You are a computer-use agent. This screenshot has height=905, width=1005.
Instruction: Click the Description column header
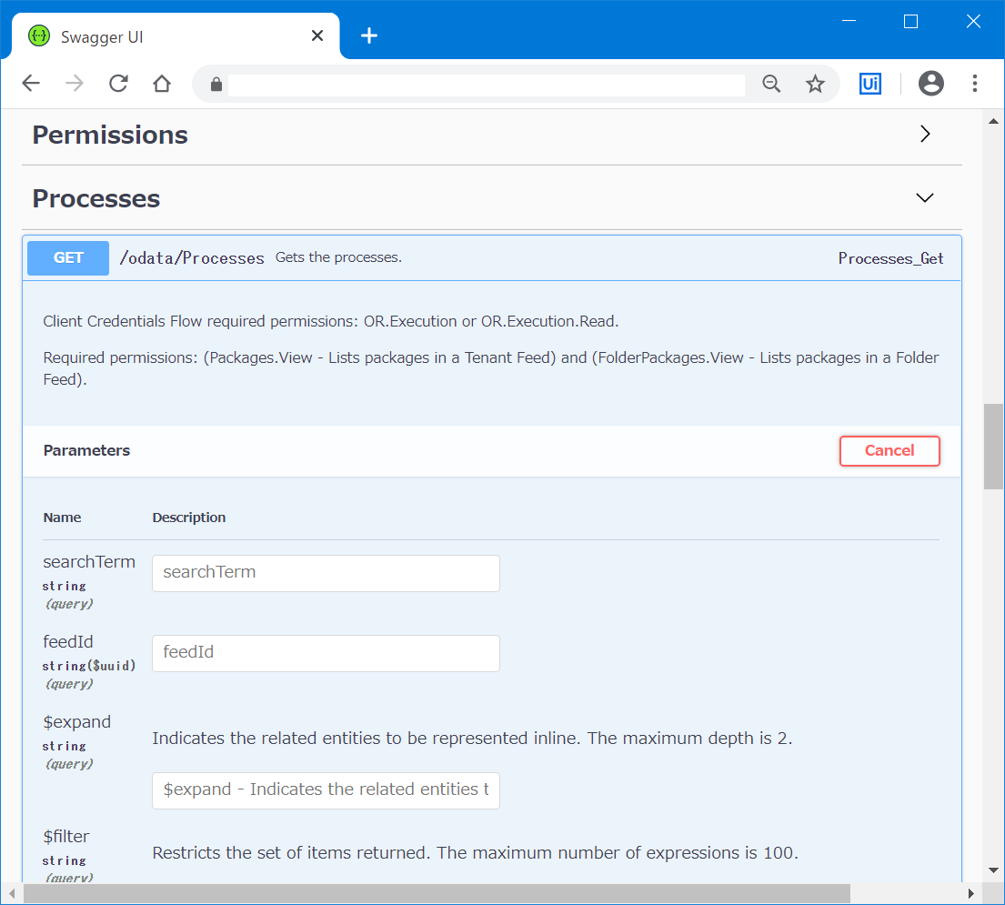click(x=188, y=518)
